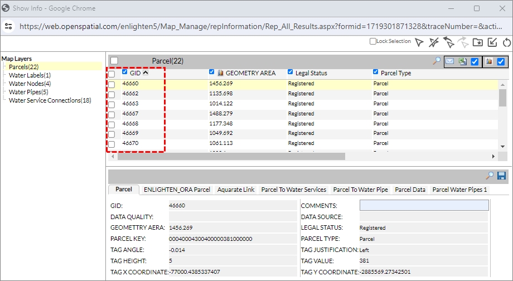Viewport: 513px width, 281px height.
Task: Uncheck the Legal Status column checkbox
Action: point(291,72)
